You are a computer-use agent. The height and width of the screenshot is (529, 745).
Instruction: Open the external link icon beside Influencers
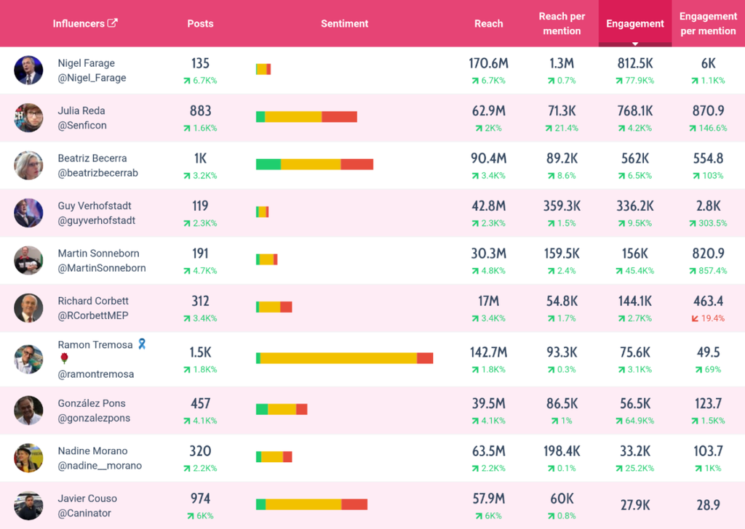(113, 23)
